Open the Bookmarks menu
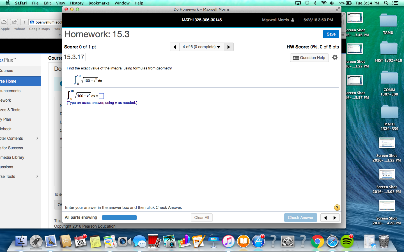 pyautogui.click(x=99, y=3)
